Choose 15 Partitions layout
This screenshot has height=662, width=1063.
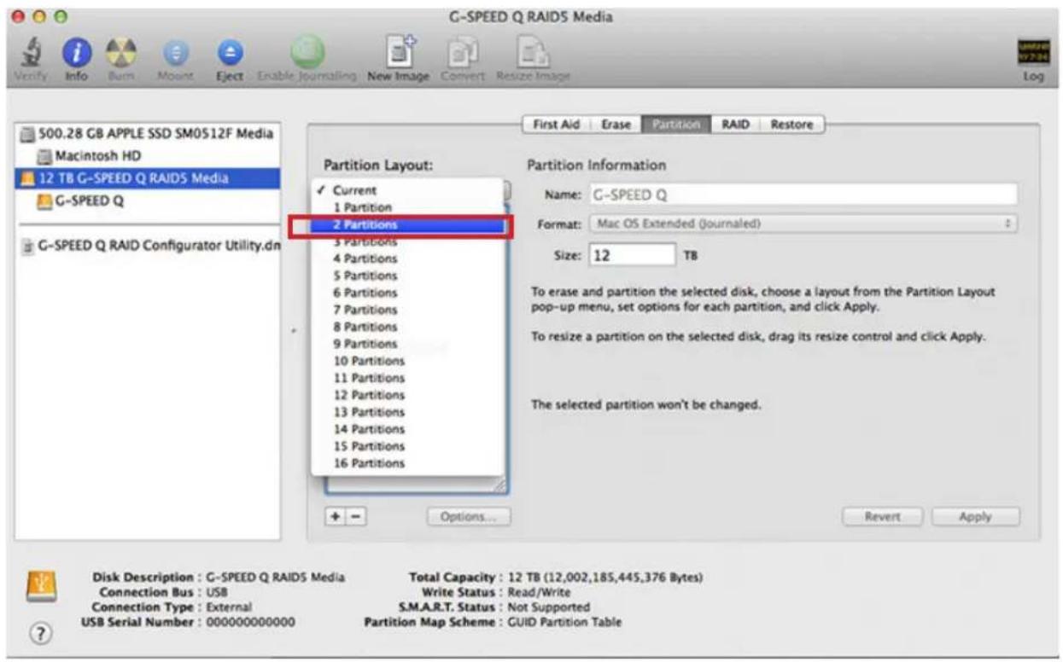pos(408,446)
